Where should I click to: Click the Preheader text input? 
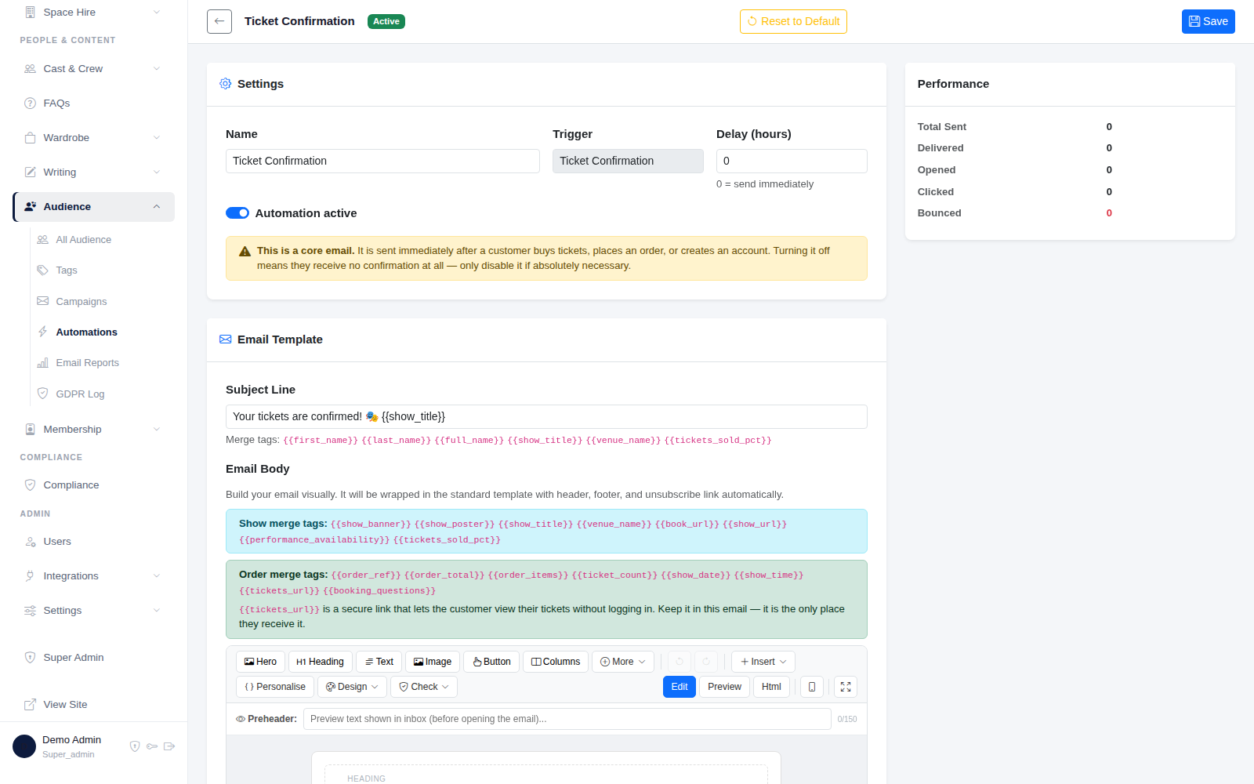click(x=567, y=719)
